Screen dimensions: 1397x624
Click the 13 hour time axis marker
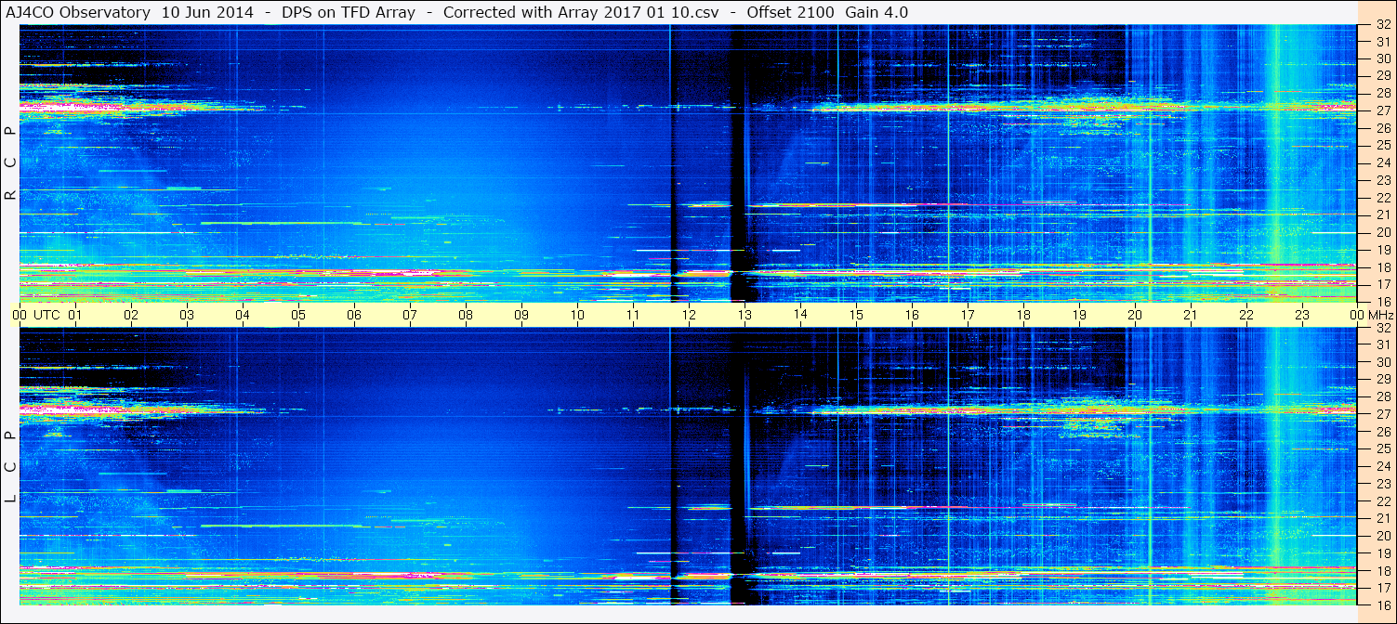[745, 315]
